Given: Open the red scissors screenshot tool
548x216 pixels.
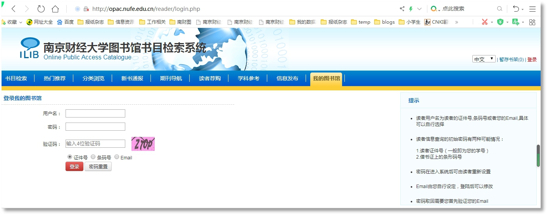Looking at the screenshot, I should click(x=484, y=22).
